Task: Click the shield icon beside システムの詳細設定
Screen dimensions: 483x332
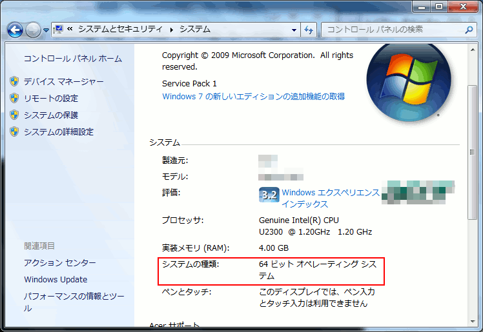Action: [14, 132]
